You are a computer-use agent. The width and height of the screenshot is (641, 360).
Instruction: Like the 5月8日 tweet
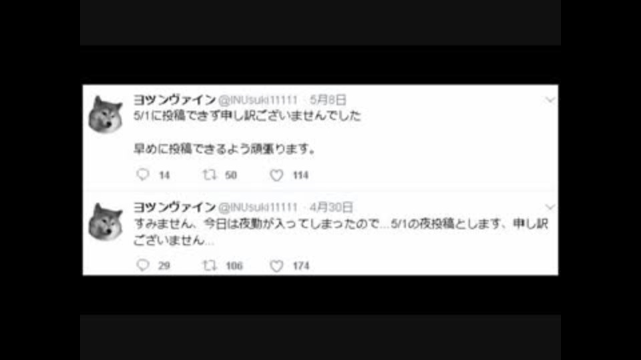[276, 175]
